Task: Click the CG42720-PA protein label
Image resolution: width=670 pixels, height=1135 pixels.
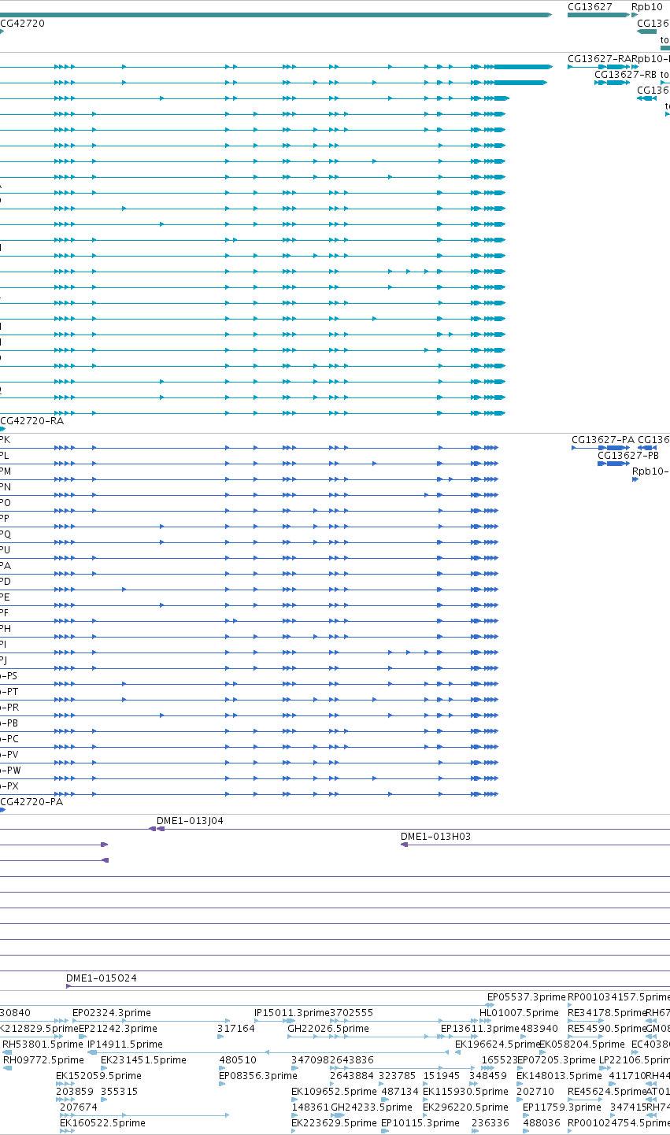Action: [x=31, y=802]
